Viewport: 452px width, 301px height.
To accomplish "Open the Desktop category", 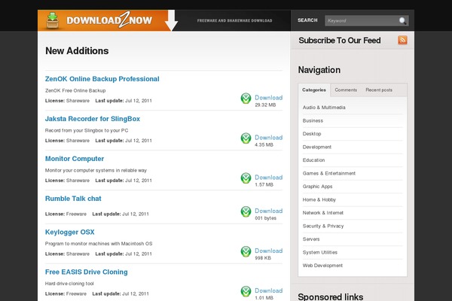I will pos(312,134).
